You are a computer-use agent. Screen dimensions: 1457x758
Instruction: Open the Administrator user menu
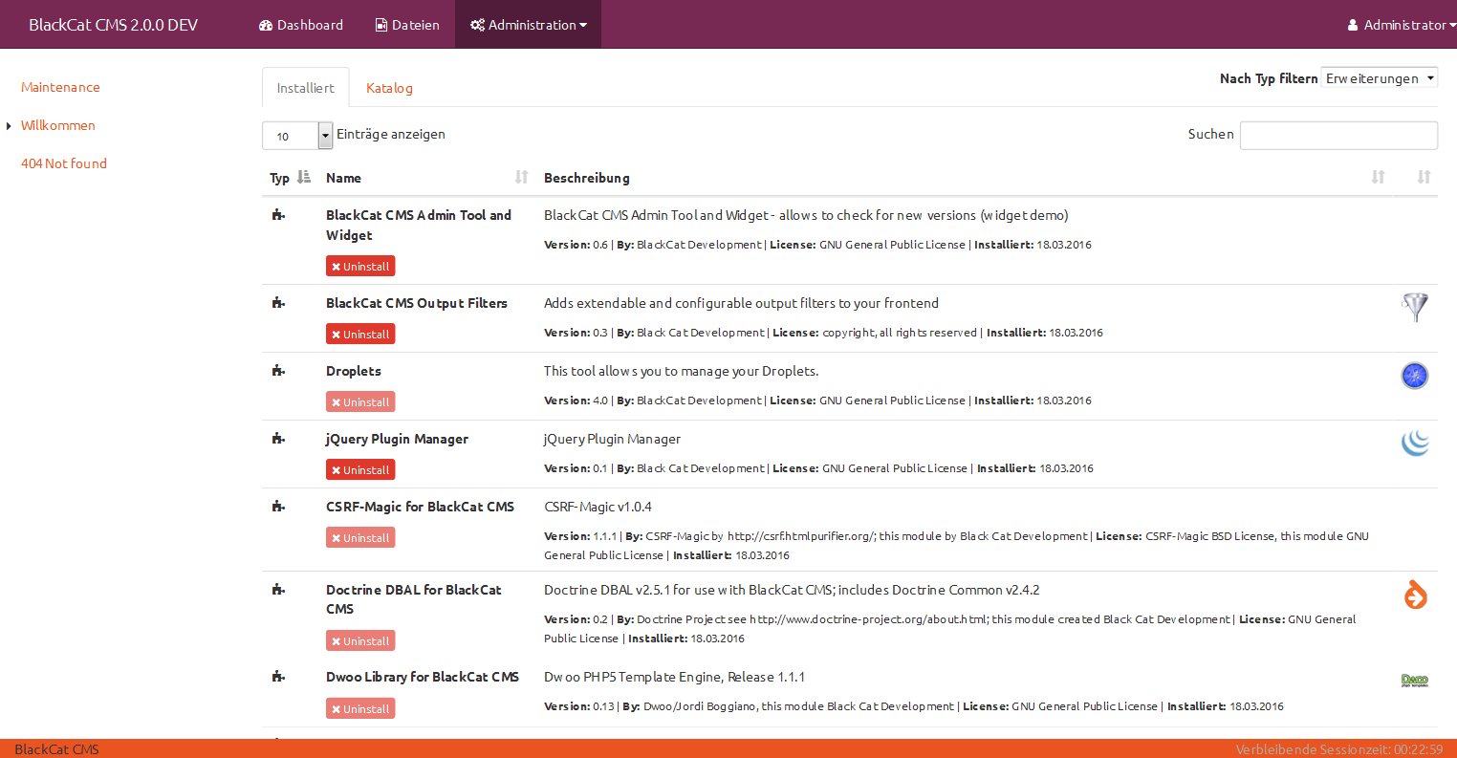point(1402,25)
